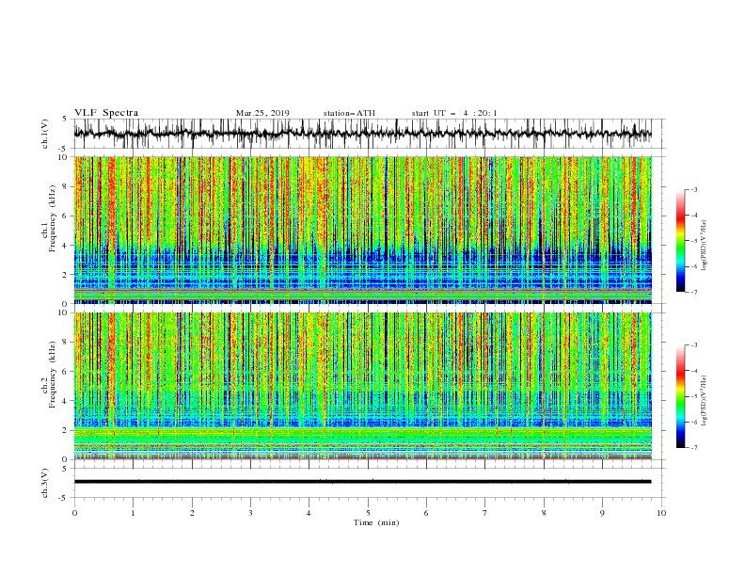Click the "VLF Spectra" plot title
Image resolution: width=745 pixels, height=576 pixels.
click(x=106, y=113)
